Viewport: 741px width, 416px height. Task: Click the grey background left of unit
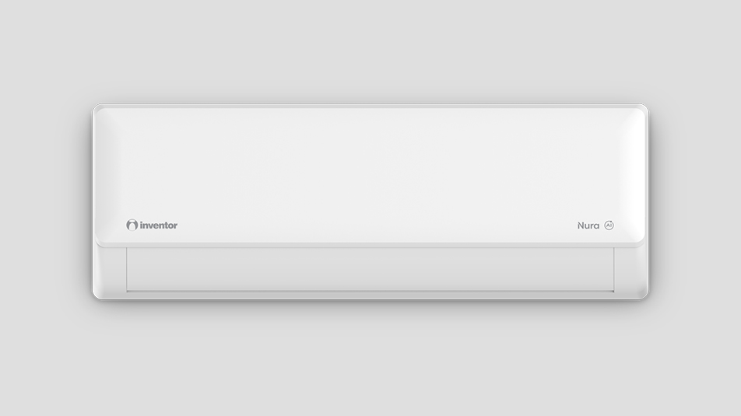tap(45, 201)
